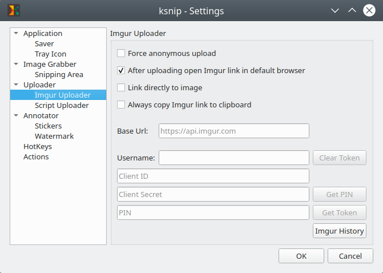This screenshot has height=273, width=383.
Task: Open Imgur History
Action: coord(340,231)
